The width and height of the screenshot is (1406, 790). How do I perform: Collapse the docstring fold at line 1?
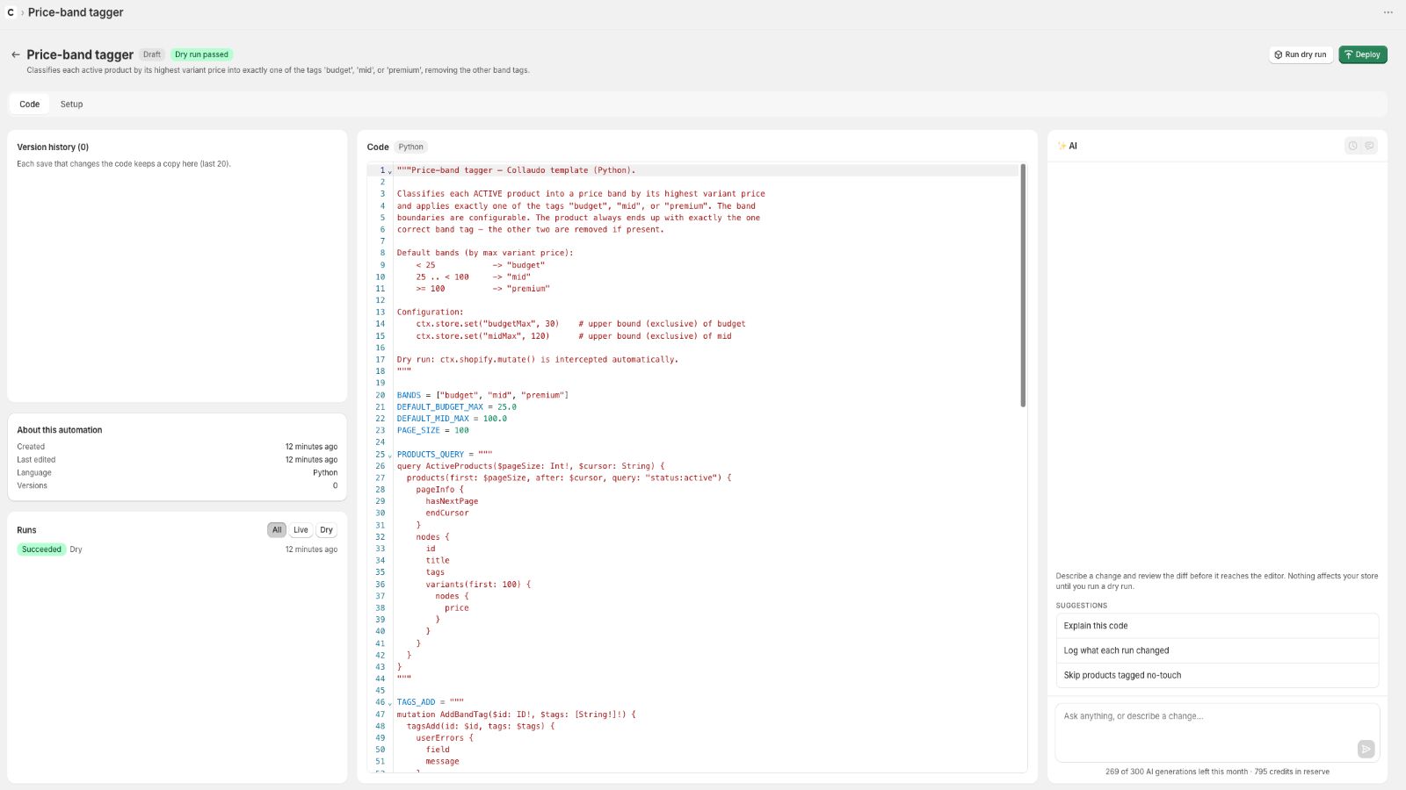pos(390,171)
